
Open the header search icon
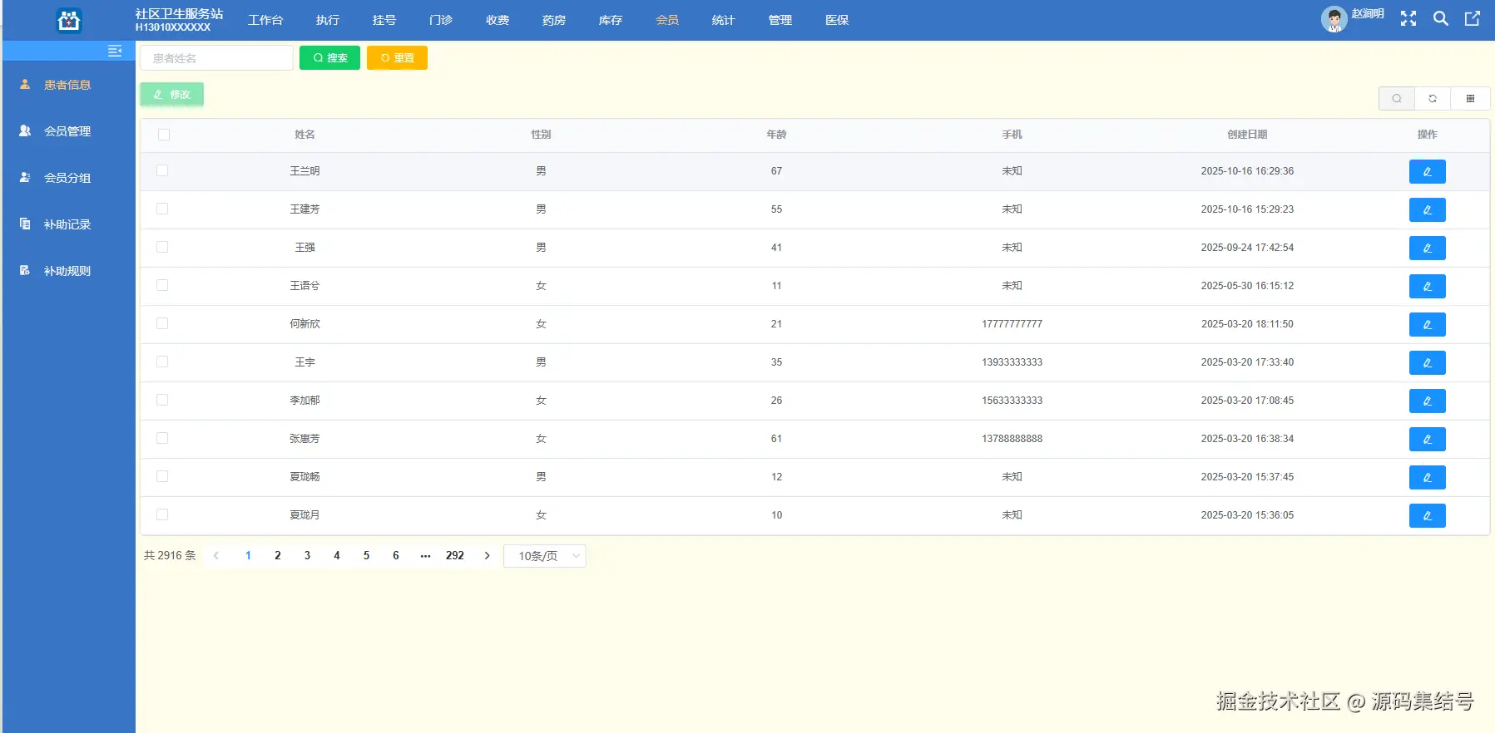1441,18
